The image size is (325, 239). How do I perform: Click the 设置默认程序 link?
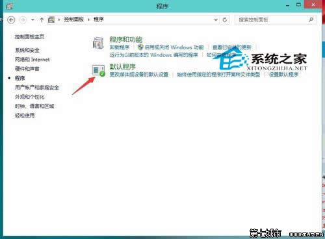pos(284,75)
